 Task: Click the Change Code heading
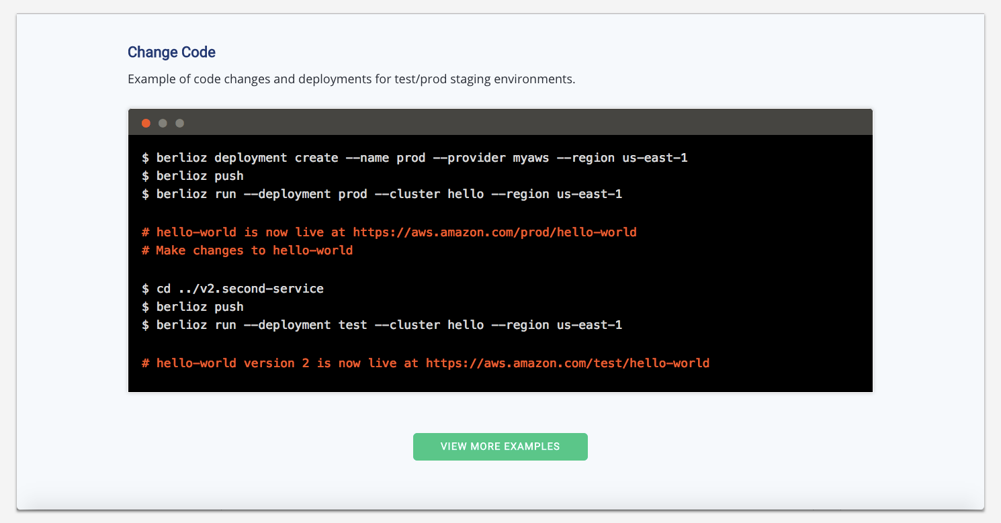171,52
